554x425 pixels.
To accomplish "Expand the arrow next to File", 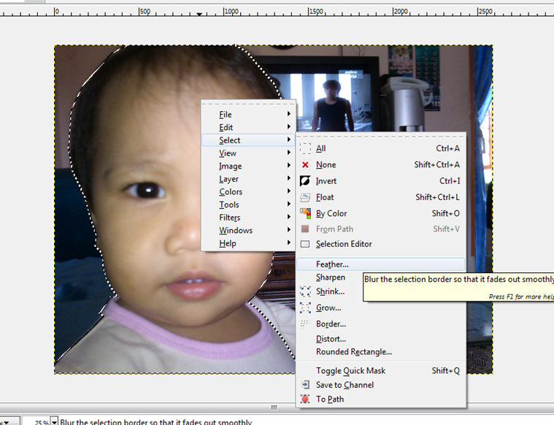I will click(288, 114).
